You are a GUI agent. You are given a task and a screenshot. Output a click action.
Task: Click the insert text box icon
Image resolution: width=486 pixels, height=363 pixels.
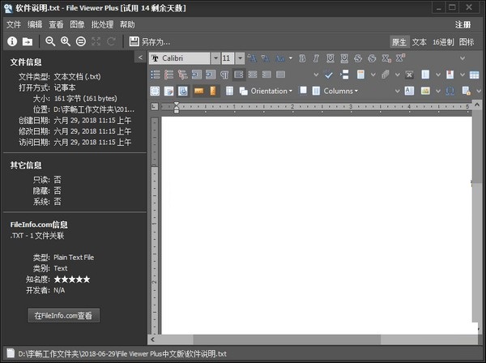pyautogui.click(x=409, y=91)
